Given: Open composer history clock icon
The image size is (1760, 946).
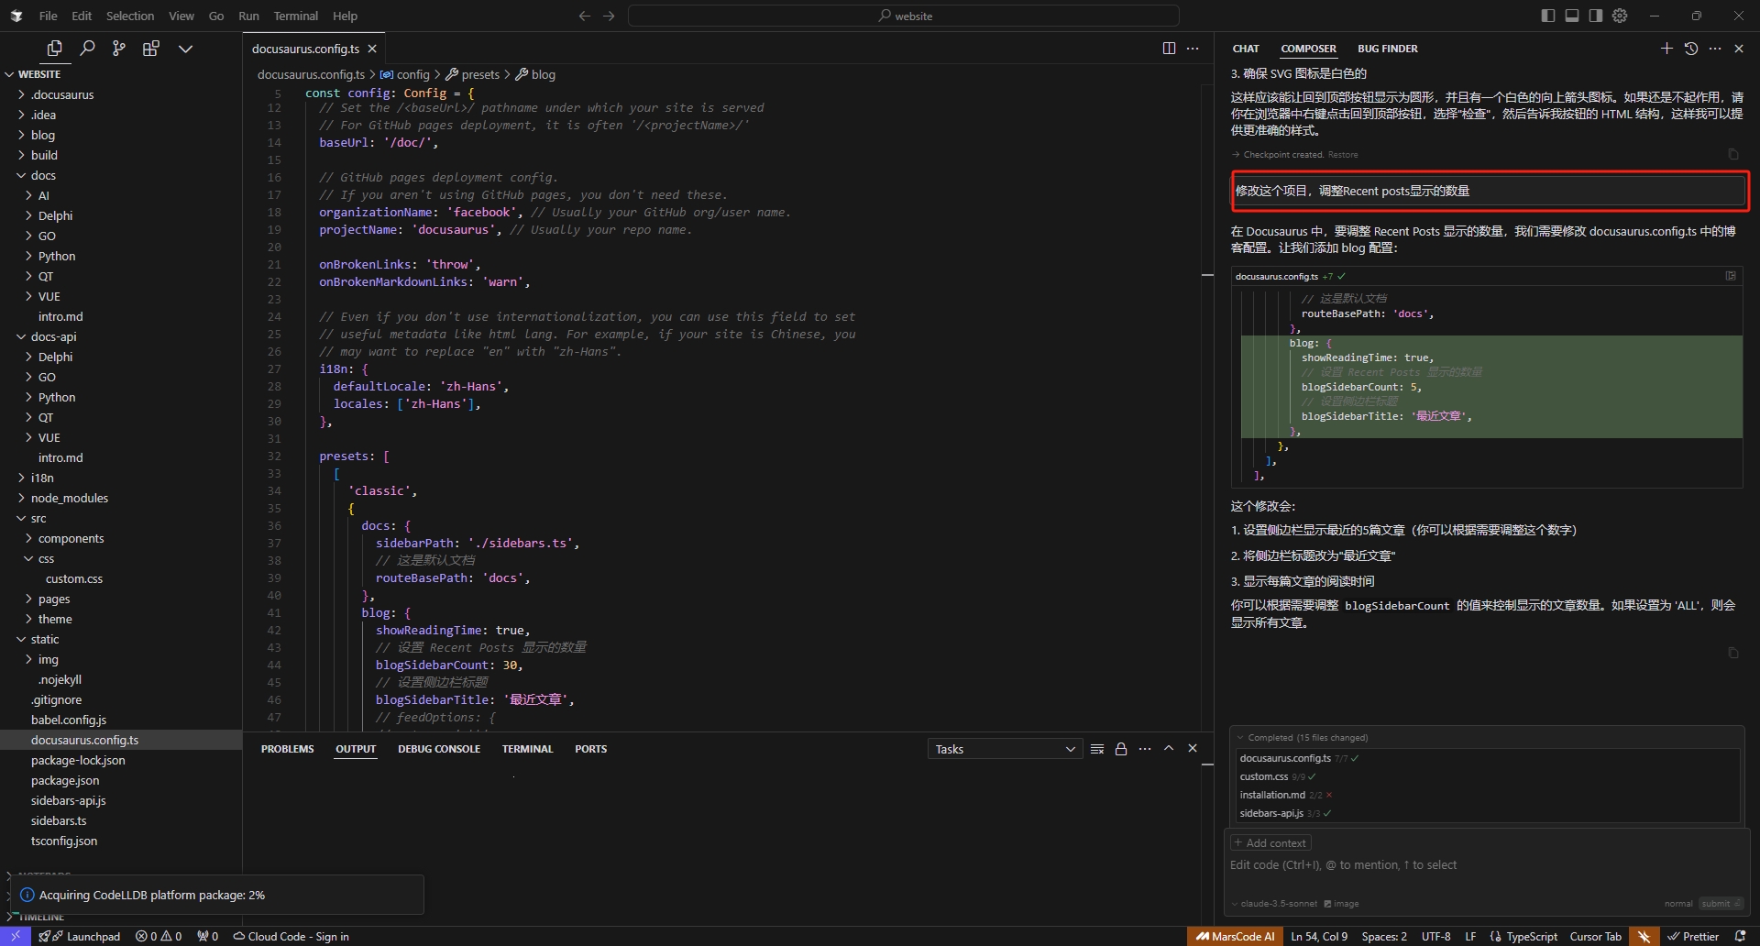Looking at the screenshot, I should tap(1691, 49).
